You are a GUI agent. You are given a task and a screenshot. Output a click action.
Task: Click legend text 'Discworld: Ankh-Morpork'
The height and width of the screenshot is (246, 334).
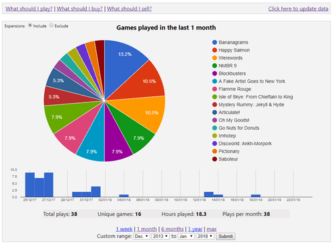(245, 144)
